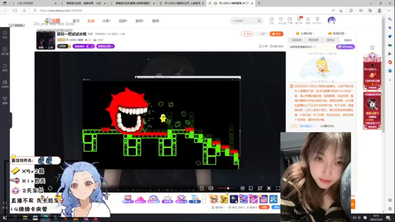Click the orange follow 关注 button

(276, 34)
